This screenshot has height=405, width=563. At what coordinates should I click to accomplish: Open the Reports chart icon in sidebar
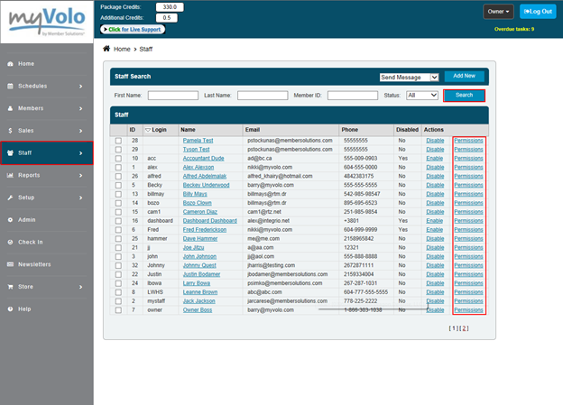tap(8, 175)
